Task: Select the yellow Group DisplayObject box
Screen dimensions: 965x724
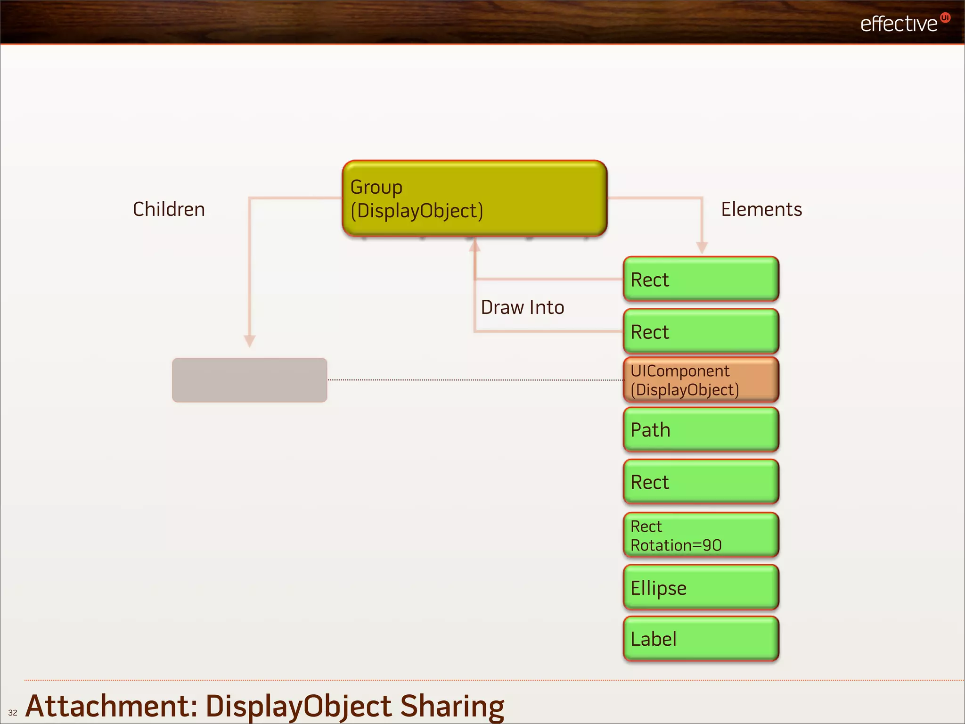Action: [474, 198]
